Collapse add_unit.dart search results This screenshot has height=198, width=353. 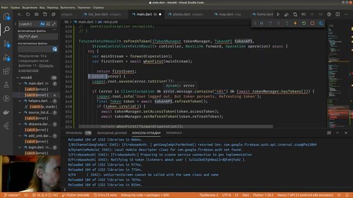(x=20, y=136)
